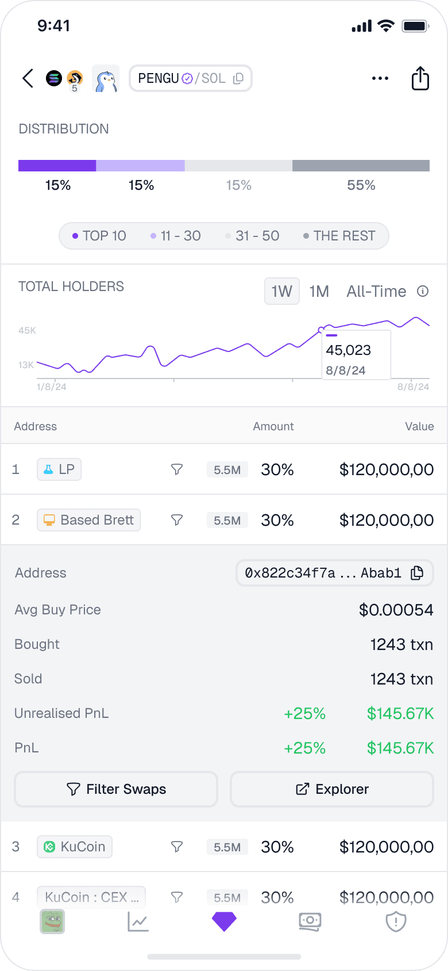Tap the Amount column header

tap(273, 426)
